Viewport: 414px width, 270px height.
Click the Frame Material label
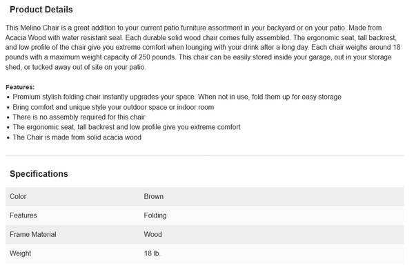(x=33, y=234)
